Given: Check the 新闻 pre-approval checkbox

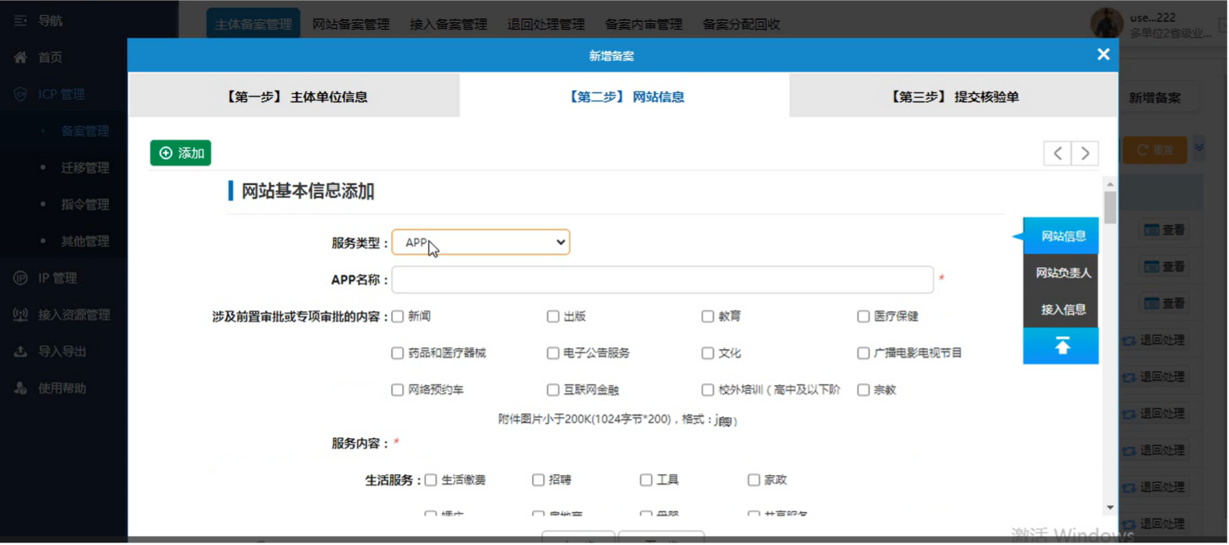Looking at the screenshot, I should tap(397, 316).
